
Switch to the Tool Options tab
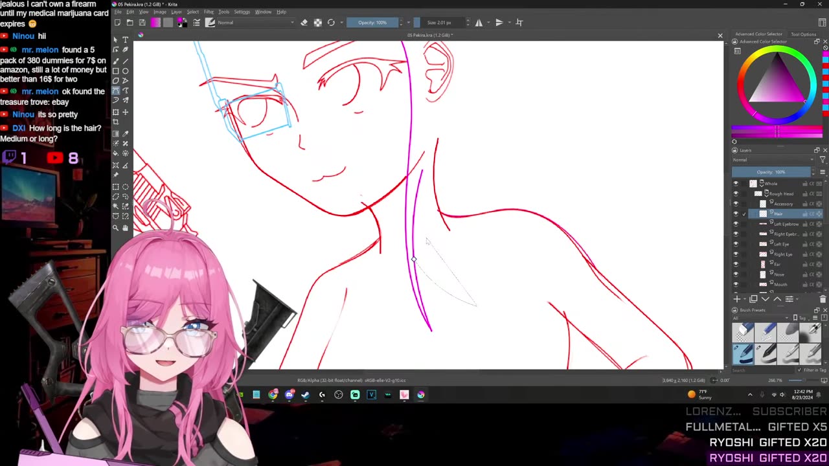click(804, 34)
